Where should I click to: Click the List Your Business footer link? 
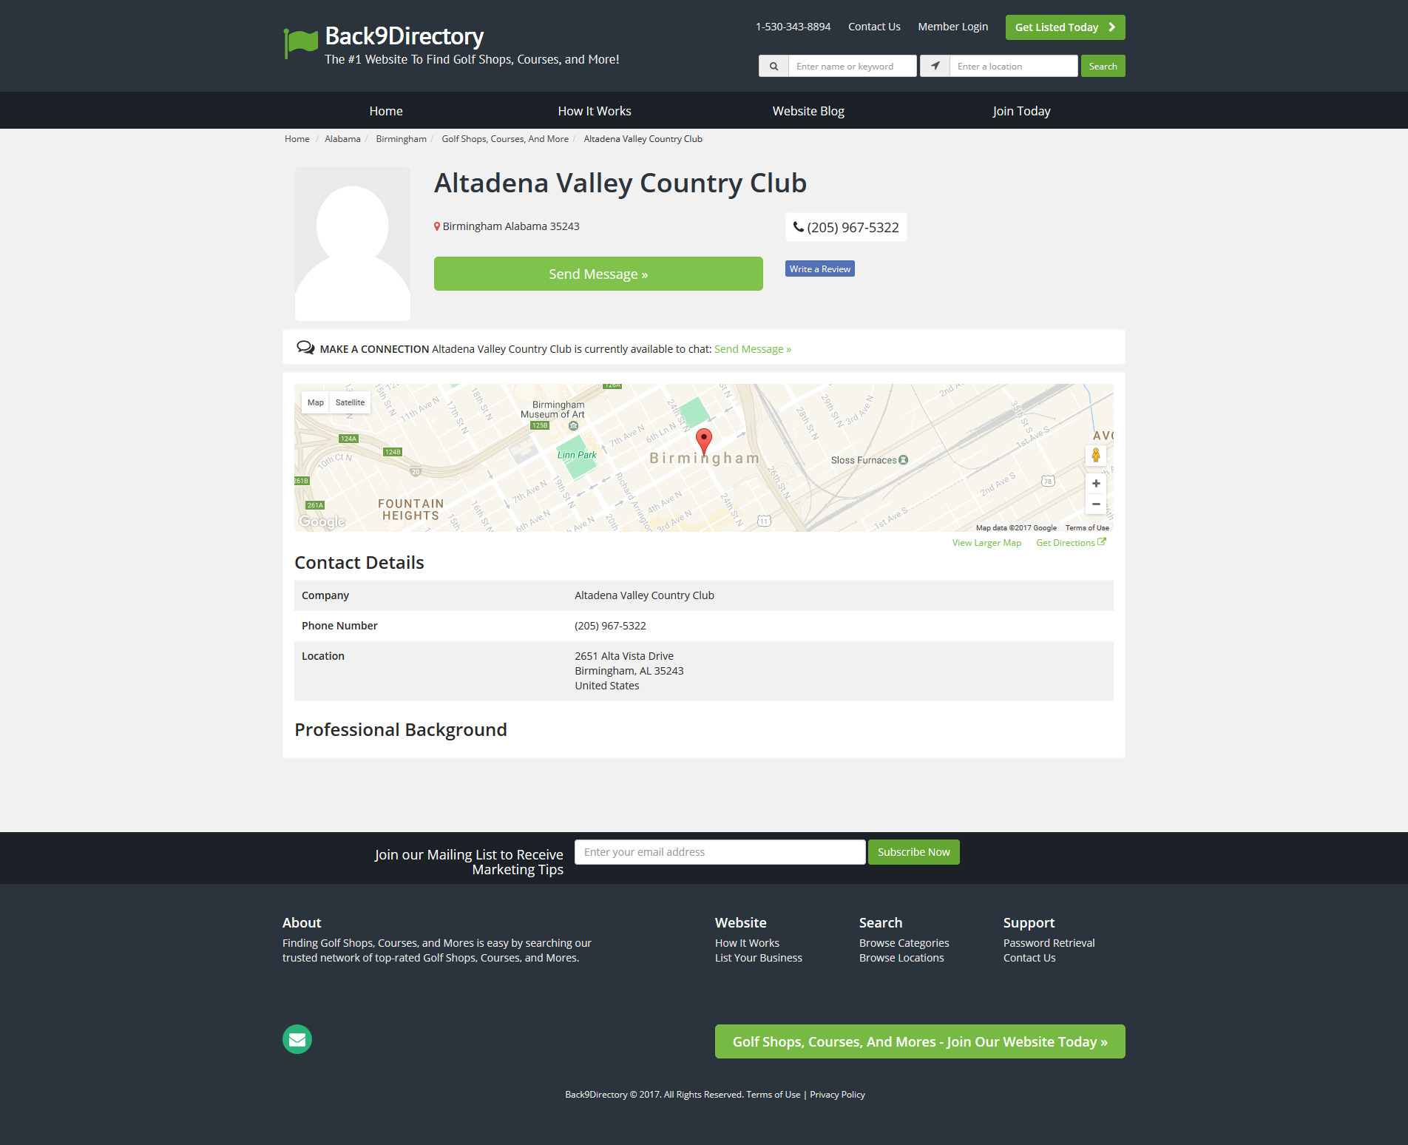point(759,958)
